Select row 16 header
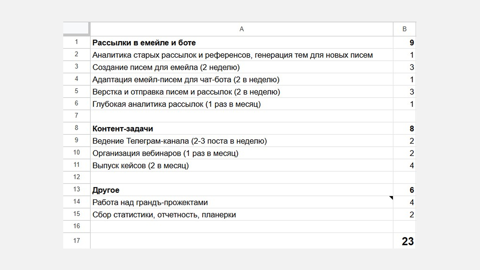 click(x=76, y=226)
